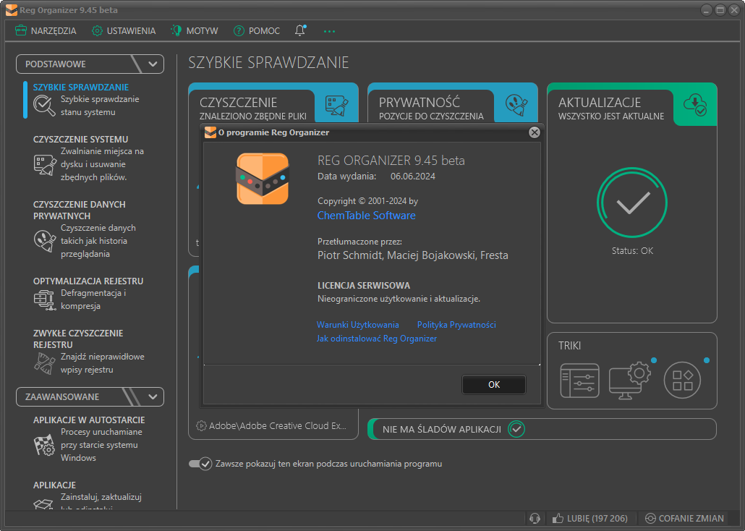Click the Reg Organizer logo in dialog
Image resolution: width=745 pixels, height=531 pixels.
tap(263, 179)
